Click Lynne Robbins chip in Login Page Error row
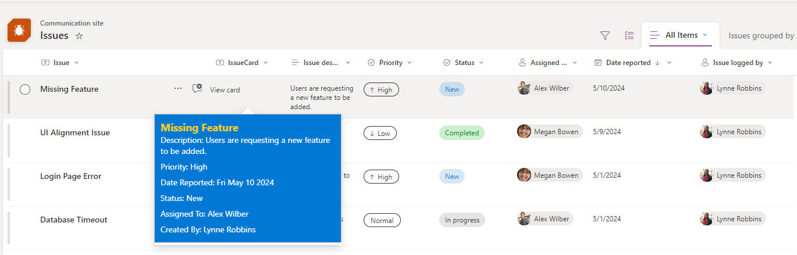The height and width of the screenshot is (255, 797). point(733,175)
